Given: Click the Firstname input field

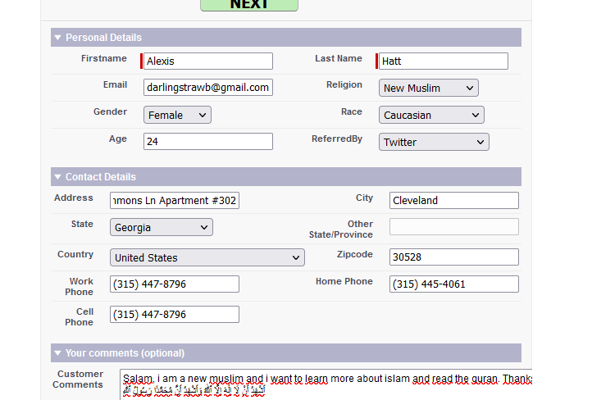Looking at the screenshot, I should (x=208, y=61).
